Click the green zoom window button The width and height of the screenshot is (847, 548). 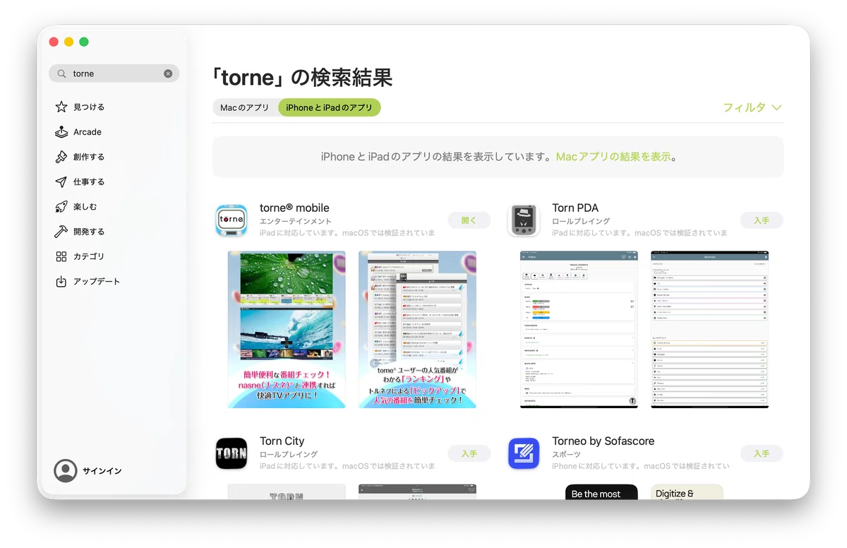coord(84,42)
